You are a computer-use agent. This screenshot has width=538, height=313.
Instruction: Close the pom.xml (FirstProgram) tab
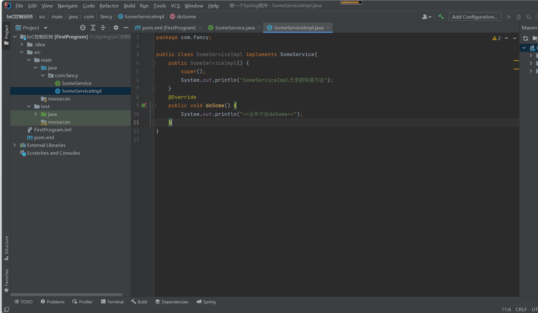(200, 28)
